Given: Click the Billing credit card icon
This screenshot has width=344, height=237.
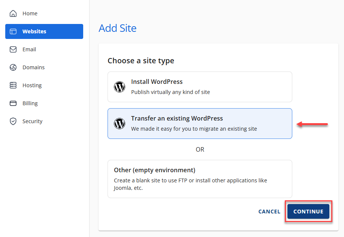Looking at the screenshot, I should [x=13, y=103].
